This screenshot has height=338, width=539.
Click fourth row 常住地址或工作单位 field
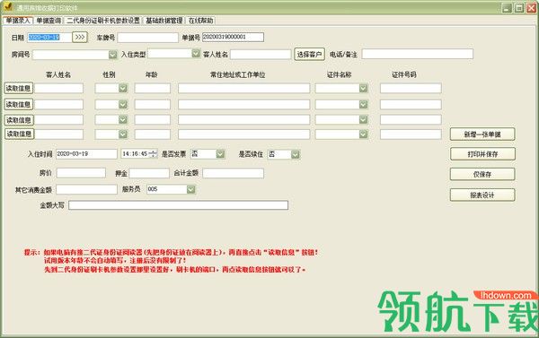tap(243, 134)
